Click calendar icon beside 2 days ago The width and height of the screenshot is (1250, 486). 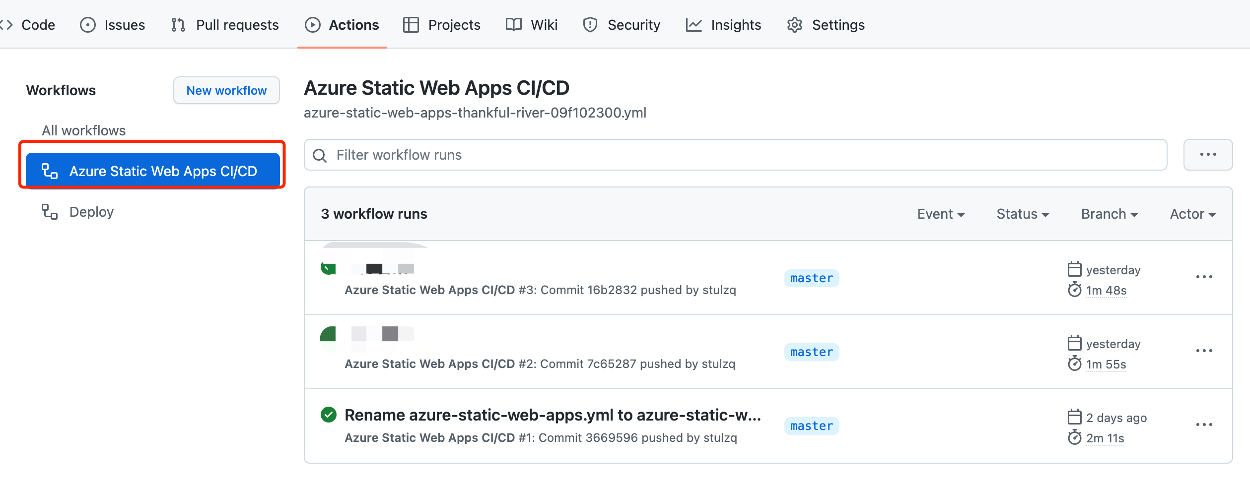(x=1074, y=417)
